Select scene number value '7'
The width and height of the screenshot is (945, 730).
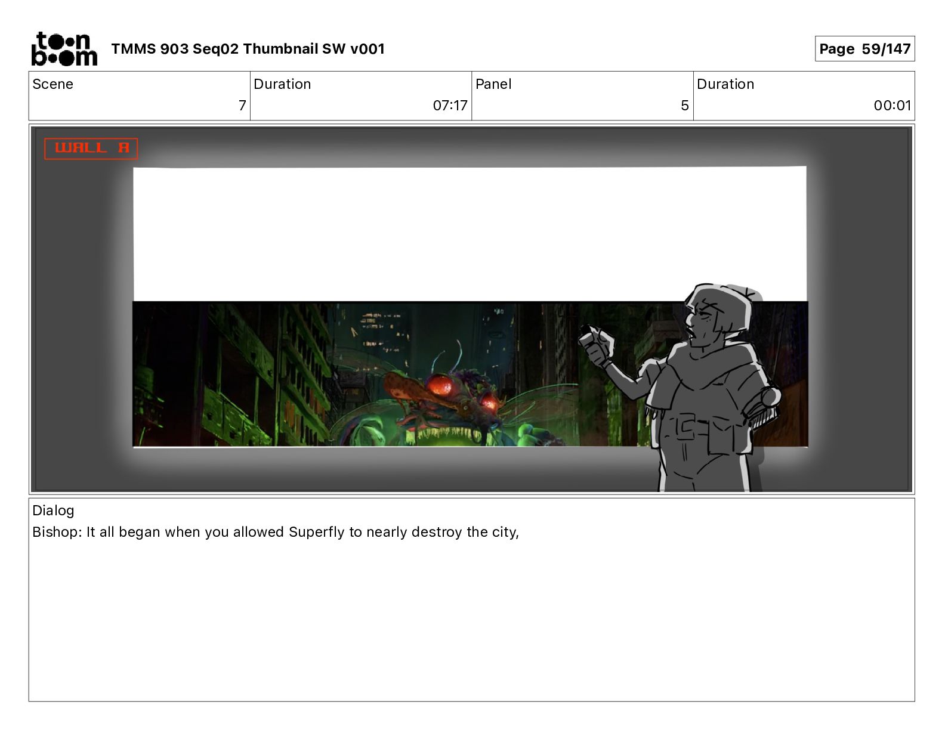coord(242,106)
